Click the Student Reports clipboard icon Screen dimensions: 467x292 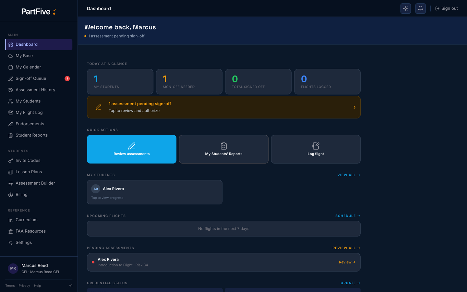coord(10,135)
